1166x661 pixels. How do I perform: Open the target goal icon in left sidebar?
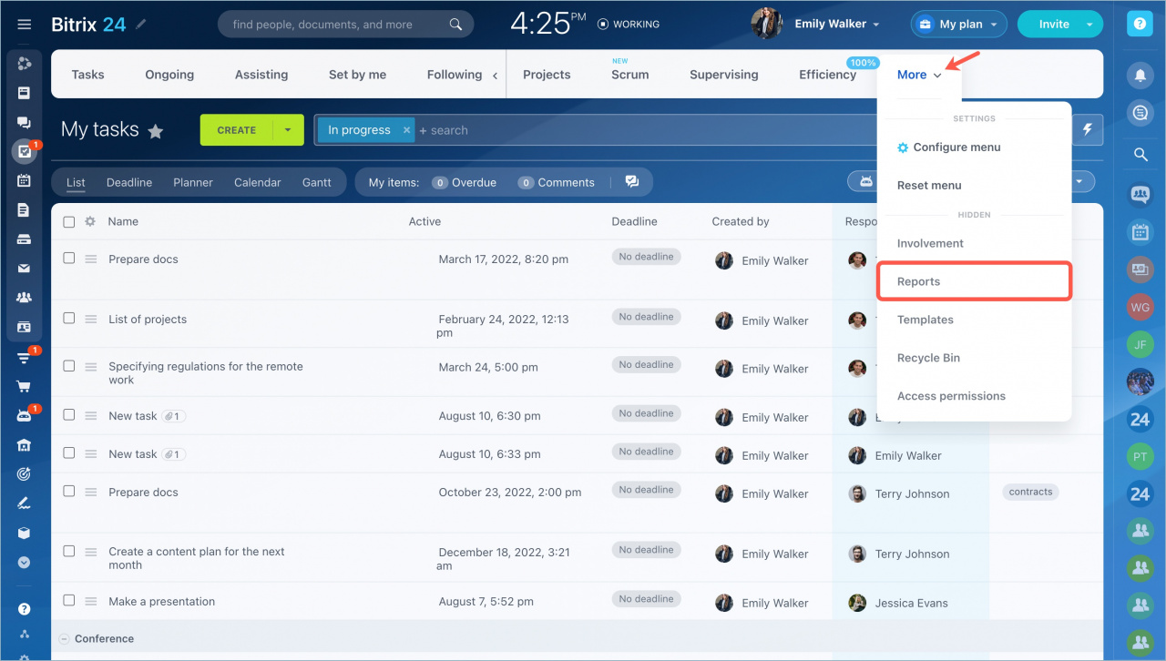25,474
